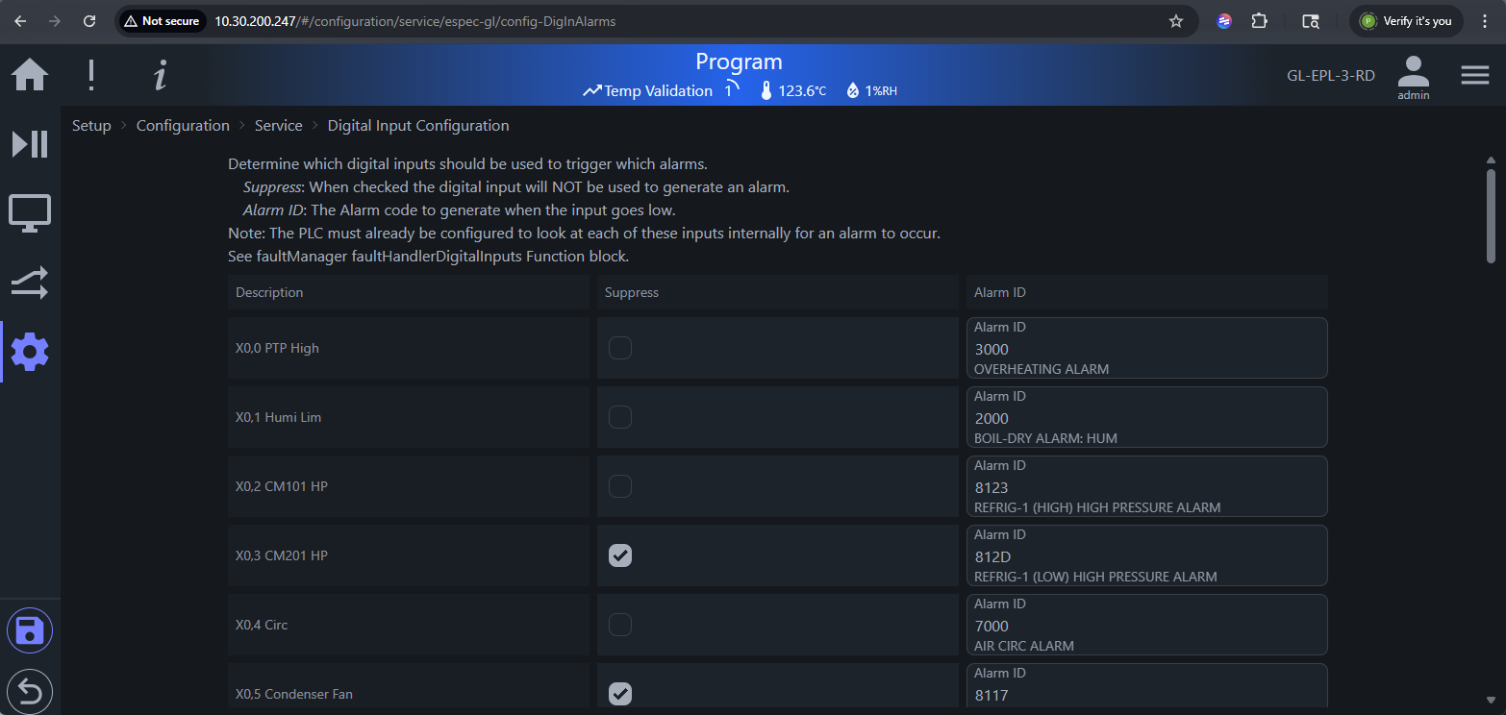
Task: Open the admin user profile icon
Action: tap(1413, 77)
